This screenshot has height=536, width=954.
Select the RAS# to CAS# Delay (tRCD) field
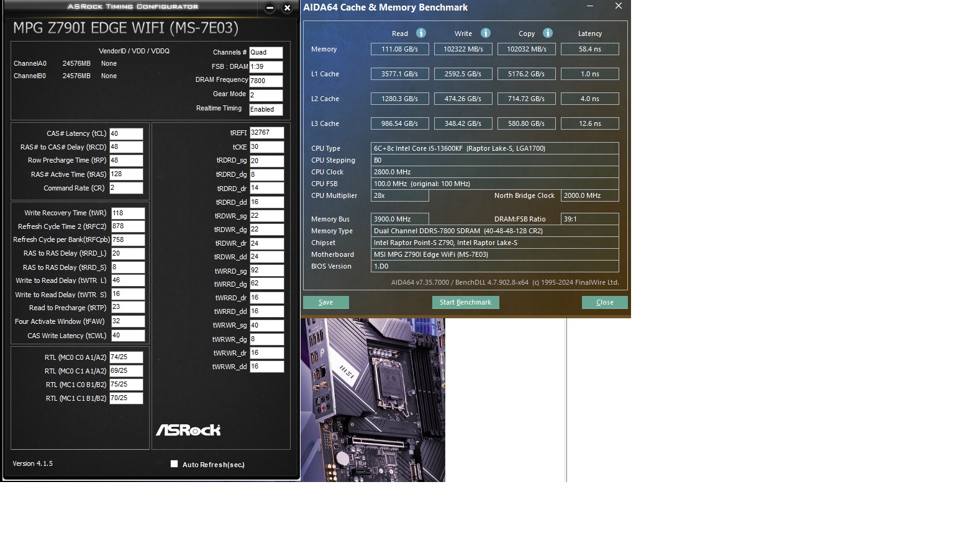coord(127,147)
